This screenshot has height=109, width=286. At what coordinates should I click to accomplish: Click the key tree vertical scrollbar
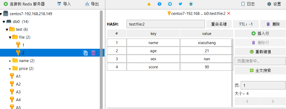[101, 60]
